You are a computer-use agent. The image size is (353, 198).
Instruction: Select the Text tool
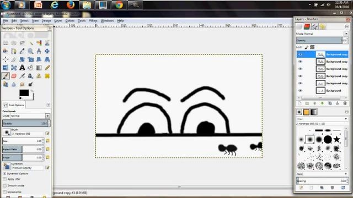point(22,68)
